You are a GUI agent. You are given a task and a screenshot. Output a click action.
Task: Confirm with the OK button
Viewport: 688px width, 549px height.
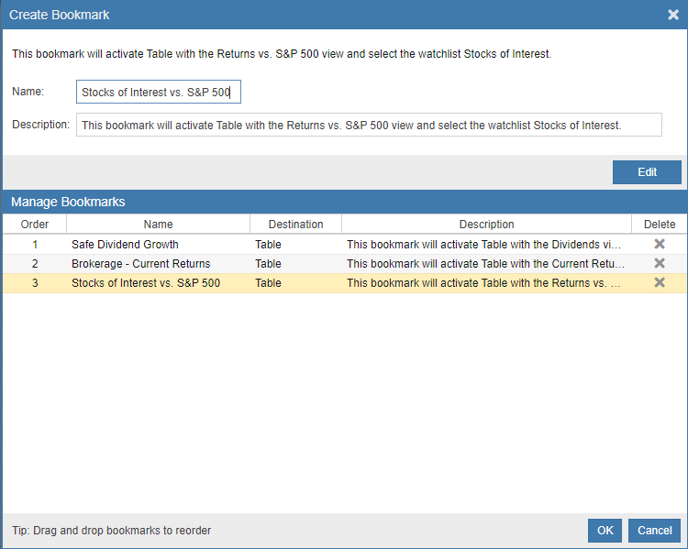[x=605, y=530]
